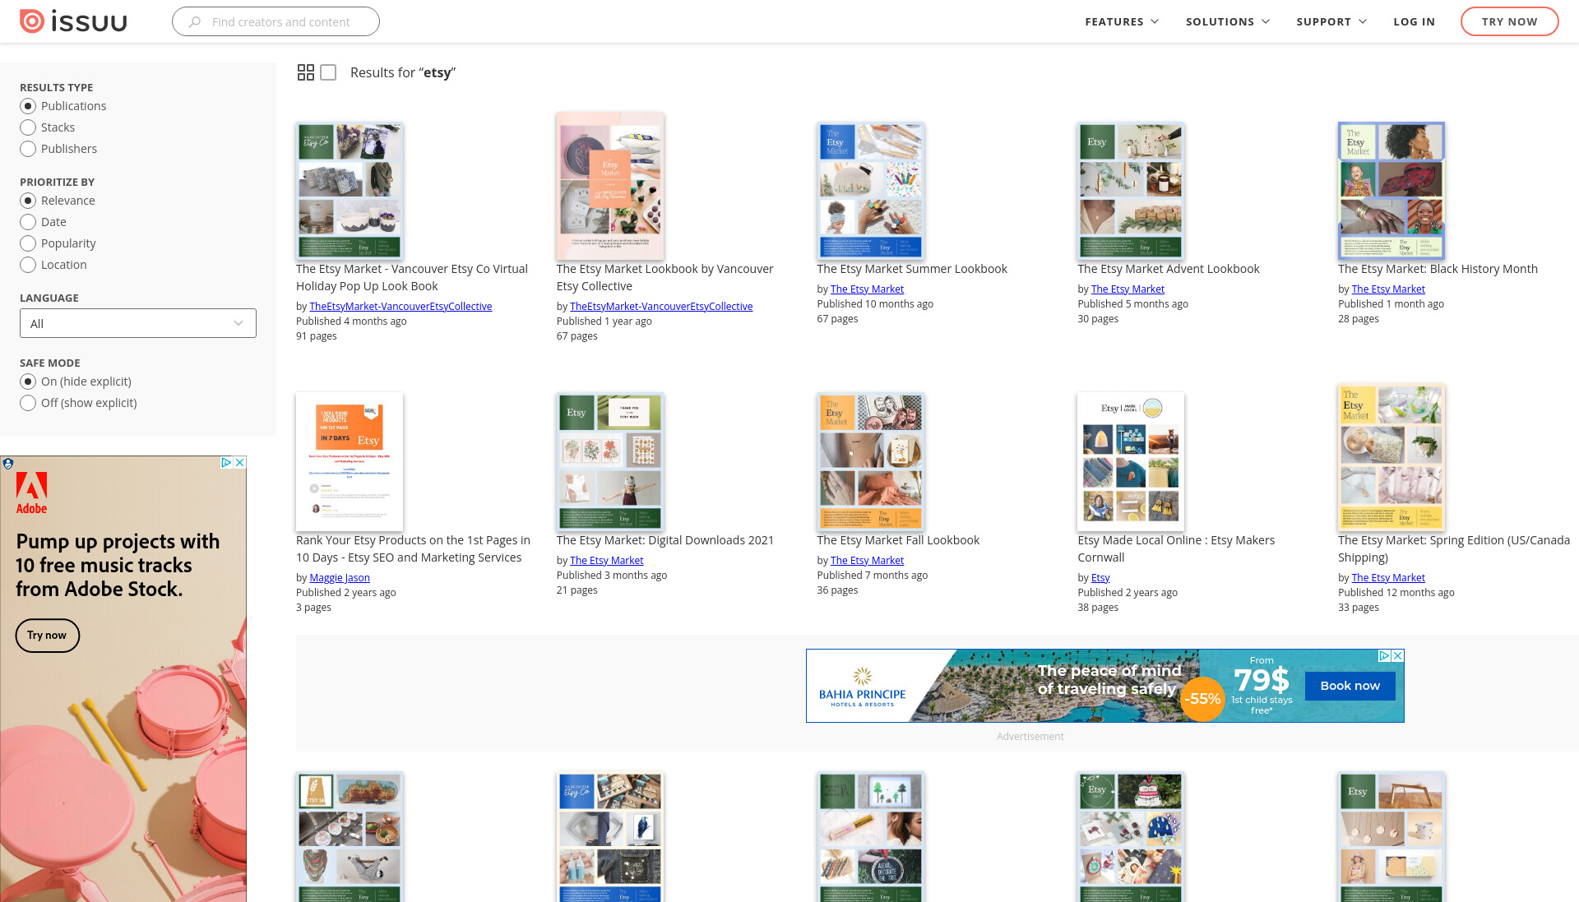Screen dimensions: 1579x902
Task: Open Etsy Market Summer Lookbook thumbnail
Action: 870,191
